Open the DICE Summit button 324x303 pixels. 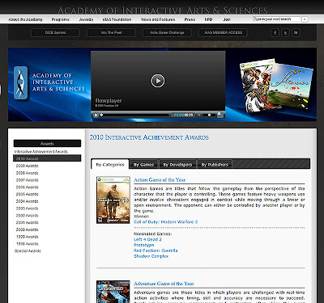(x=55, y=32)
